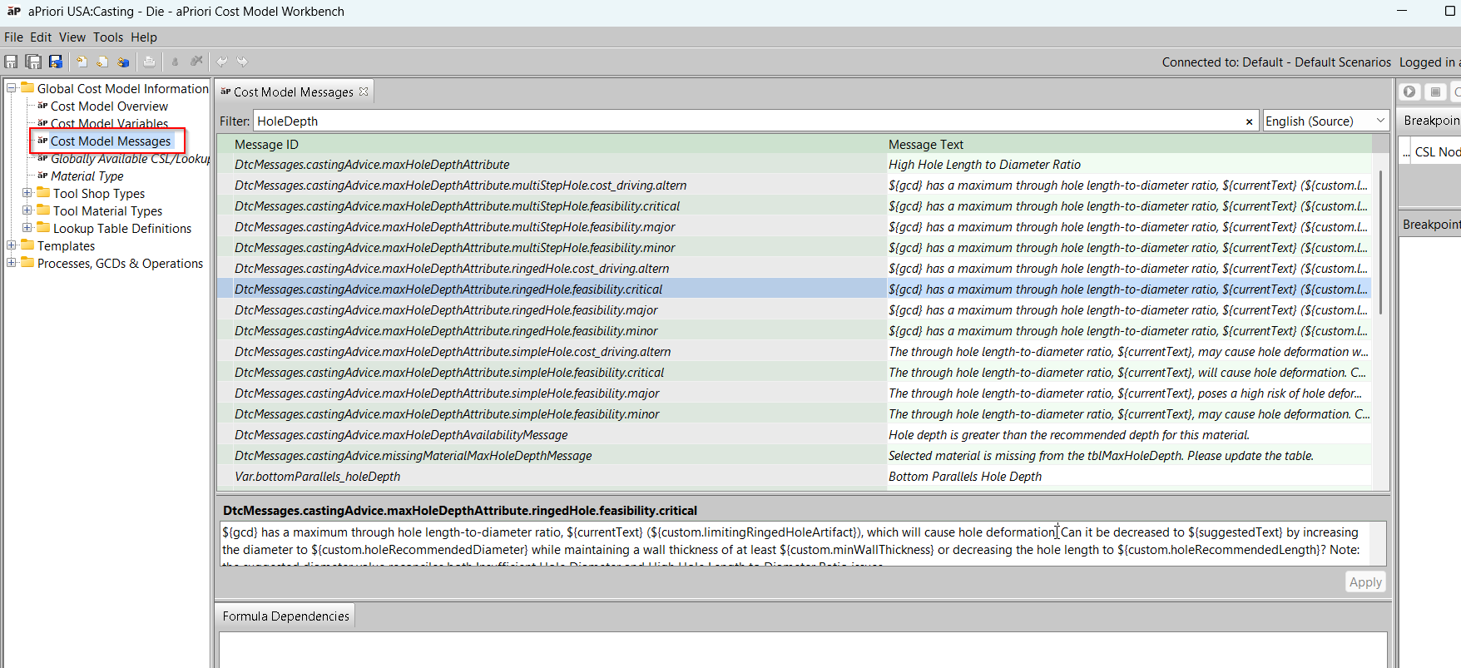
Task: Click the aPriori icon beside Cost Model Overview
Action: pos(42,106)
